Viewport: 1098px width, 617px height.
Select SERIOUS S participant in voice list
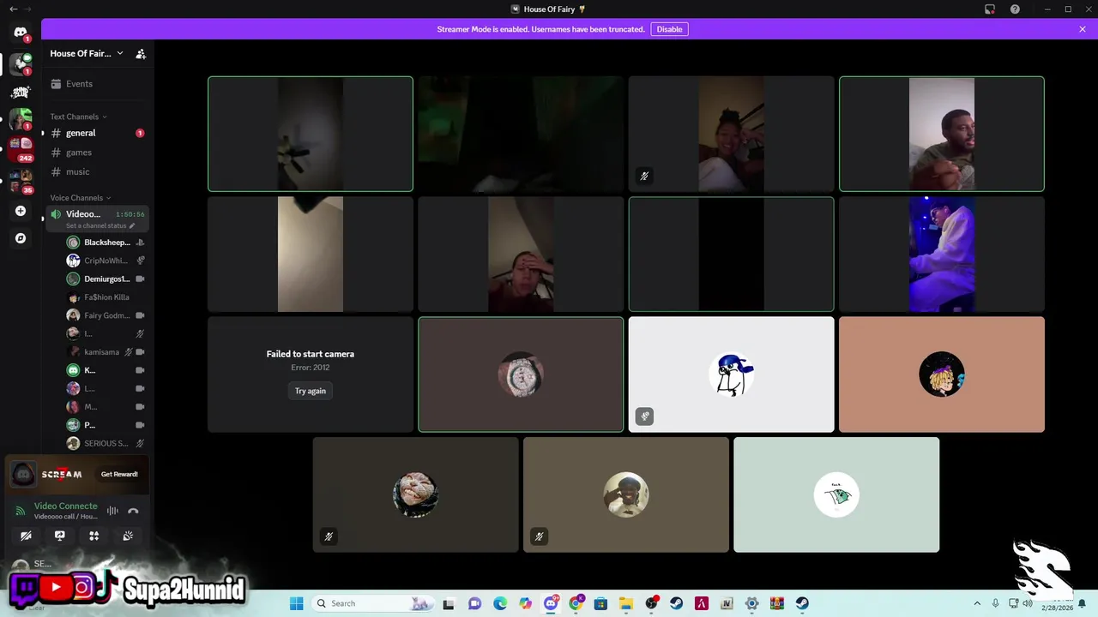(x=106, y=443)
